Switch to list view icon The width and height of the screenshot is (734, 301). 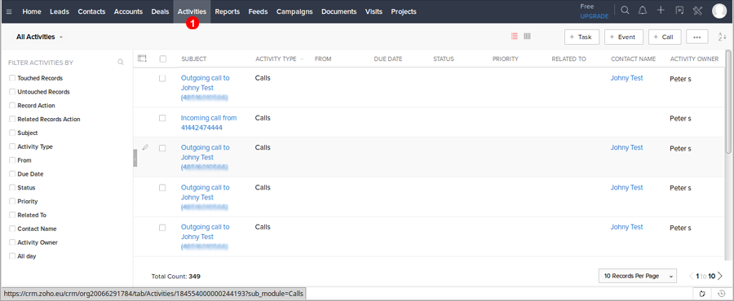pyautogui.click(x=515, y=37)
